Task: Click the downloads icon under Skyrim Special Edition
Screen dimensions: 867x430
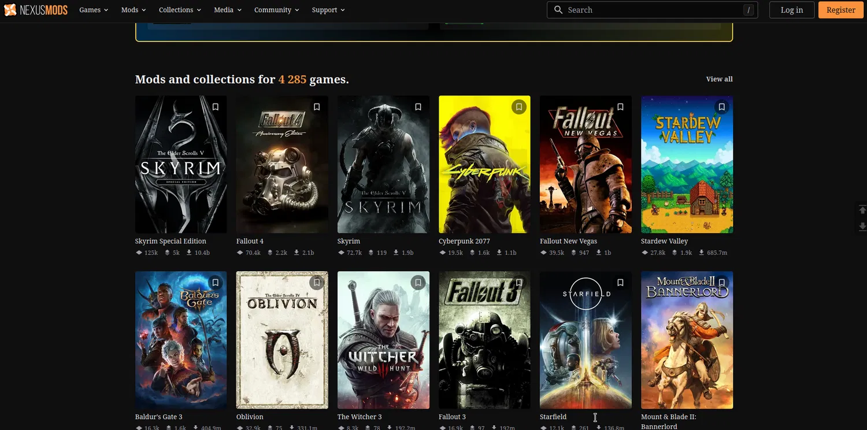Action: 189,253
